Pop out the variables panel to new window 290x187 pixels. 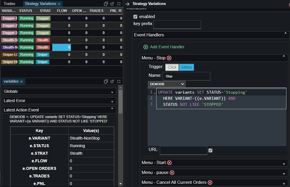(112, 81)
